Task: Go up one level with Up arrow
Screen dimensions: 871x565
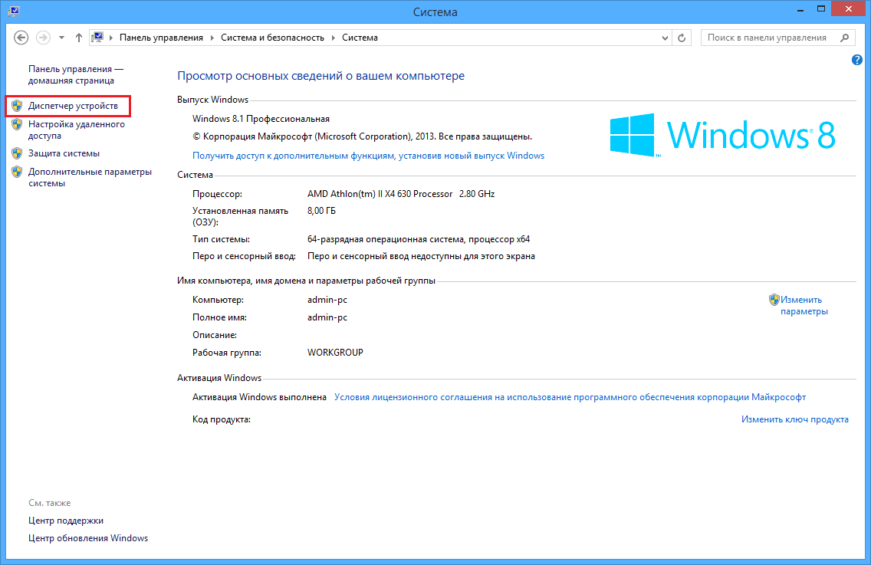Action: 79,38
